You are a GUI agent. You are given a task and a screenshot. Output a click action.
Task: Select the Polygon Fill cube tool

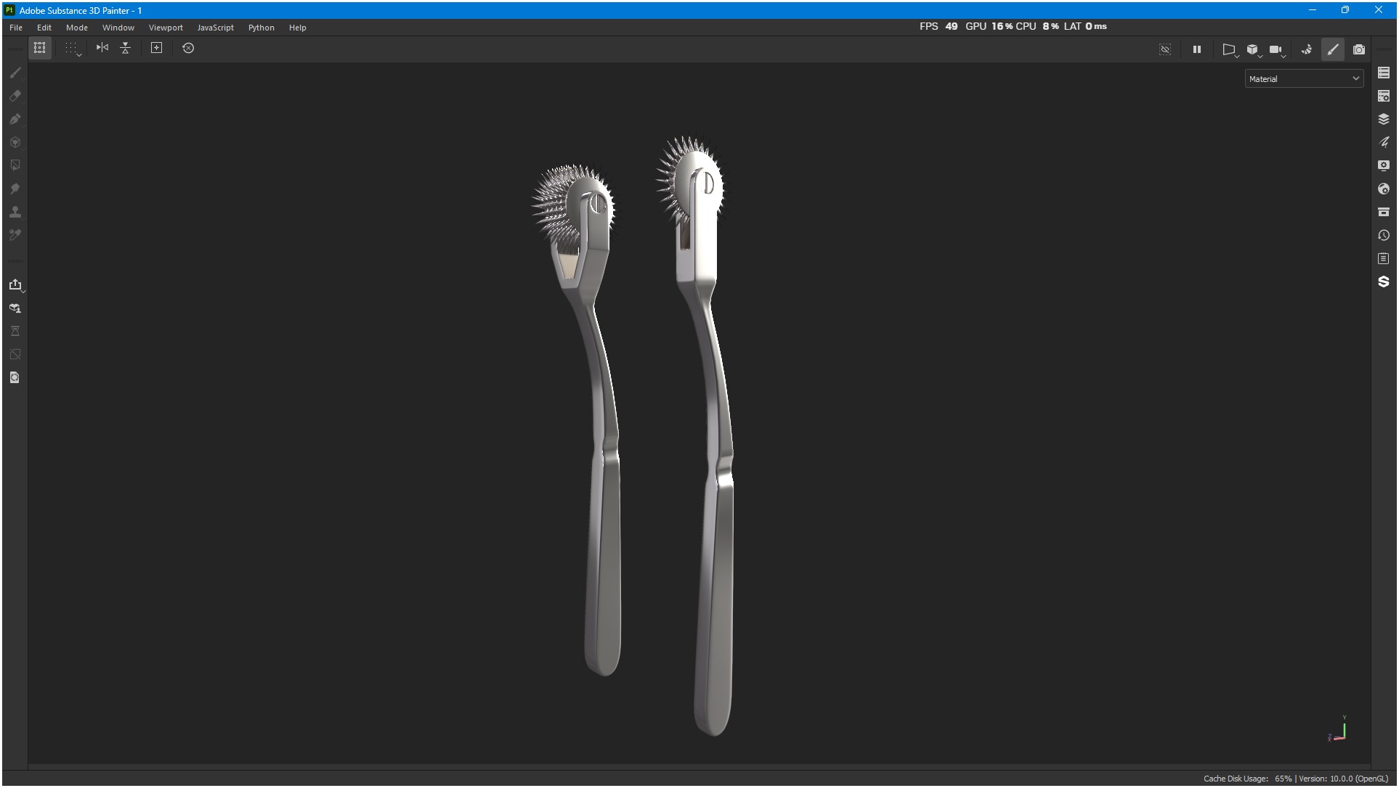(15, 142)
